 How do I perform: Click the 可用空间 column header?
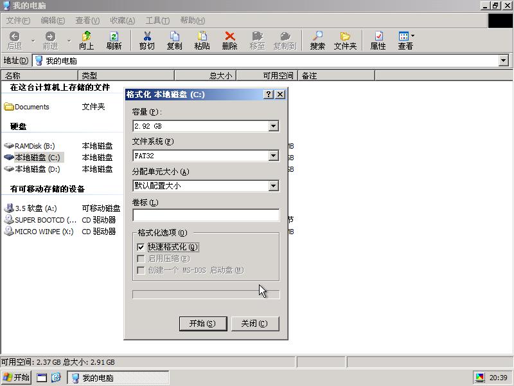pyautogui.click(x=267, y=75)
